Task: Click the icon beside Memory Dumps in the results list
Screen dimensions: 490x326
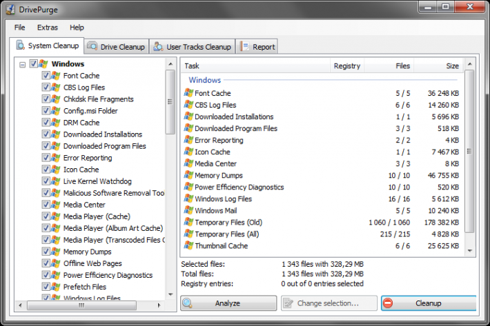Action: pos(188,175)
